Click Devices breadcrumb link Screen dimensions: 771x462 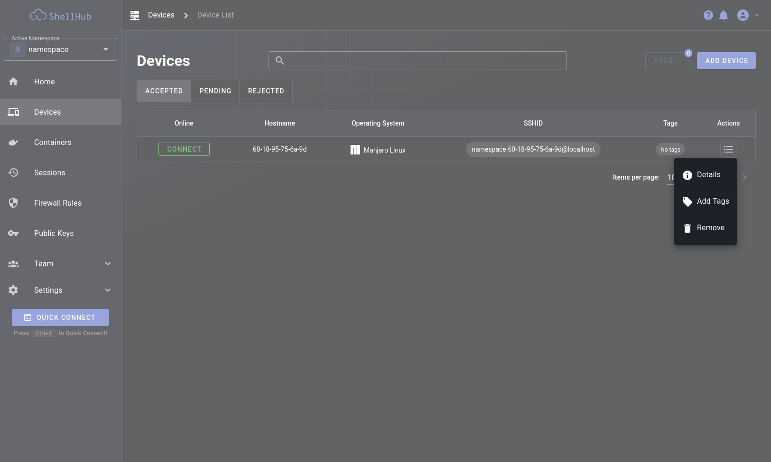click(x=161, y=15)
